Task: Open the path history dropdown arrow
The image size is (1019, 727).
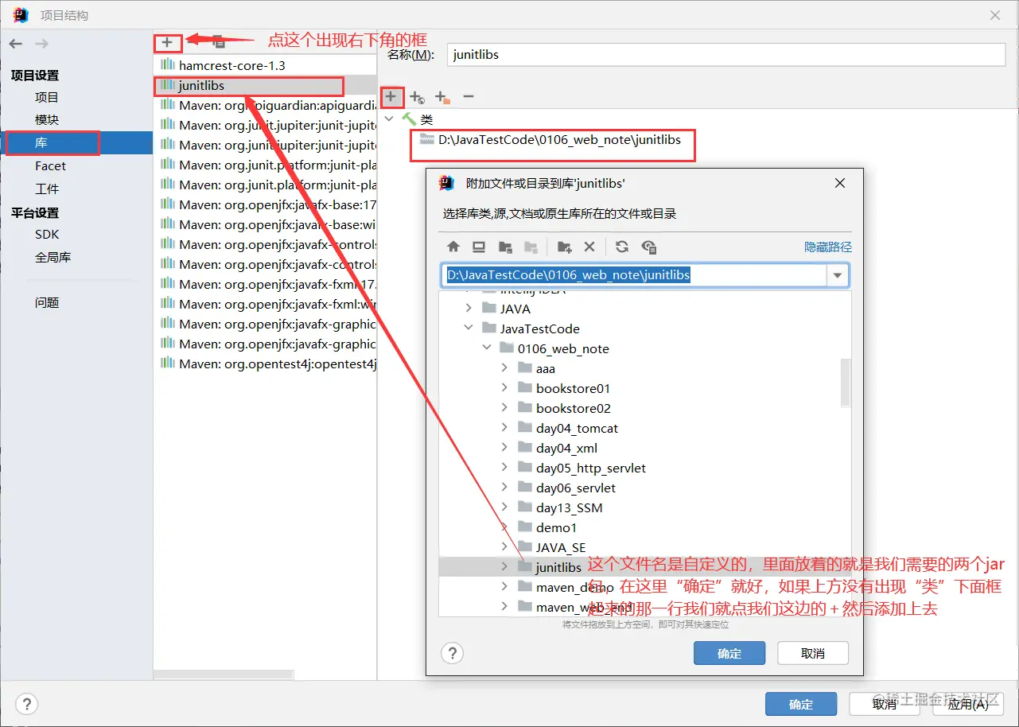Action: tap(837, 276)
